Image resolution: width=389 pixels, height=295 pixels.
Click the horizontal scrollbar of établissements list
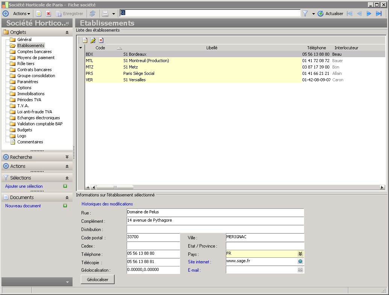tap(115, 187)
